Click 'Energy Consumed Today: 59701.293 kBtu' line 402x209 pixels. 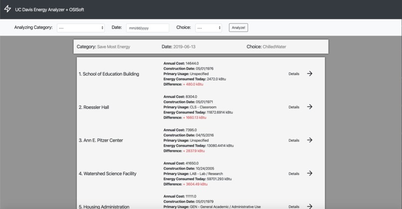point(198,179)
